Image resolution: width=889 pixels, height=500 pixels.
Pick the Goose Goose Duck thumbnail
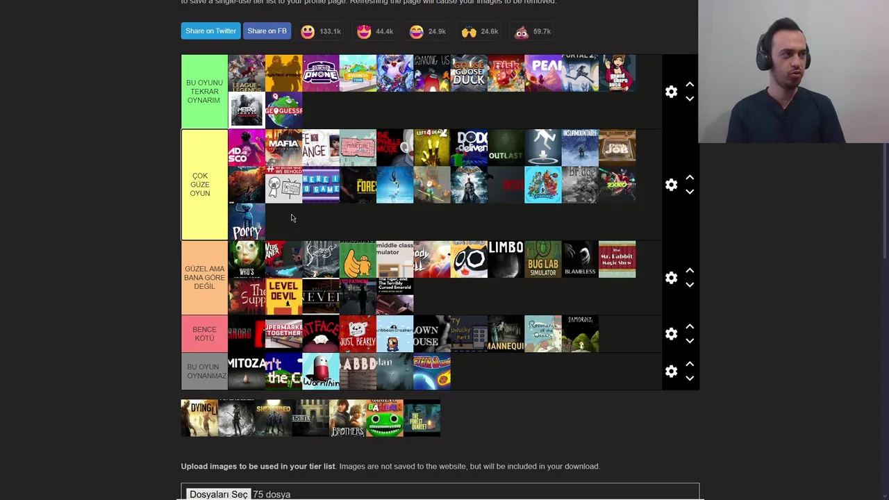coord(469,73)
